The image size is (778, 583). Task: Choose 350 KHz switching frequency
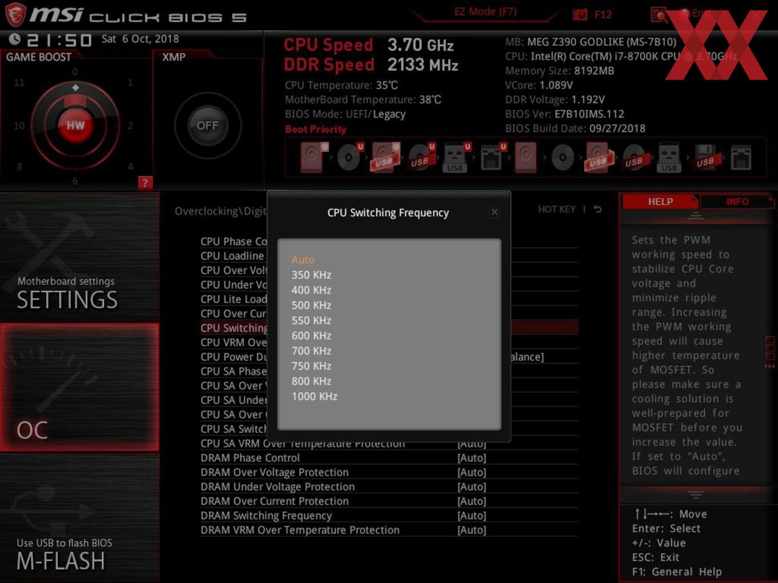(x=311, y=275)
